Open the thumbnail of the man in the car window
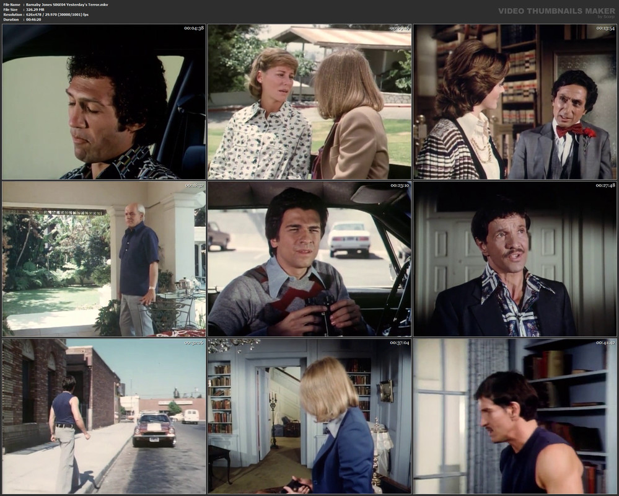 point(104,102)
